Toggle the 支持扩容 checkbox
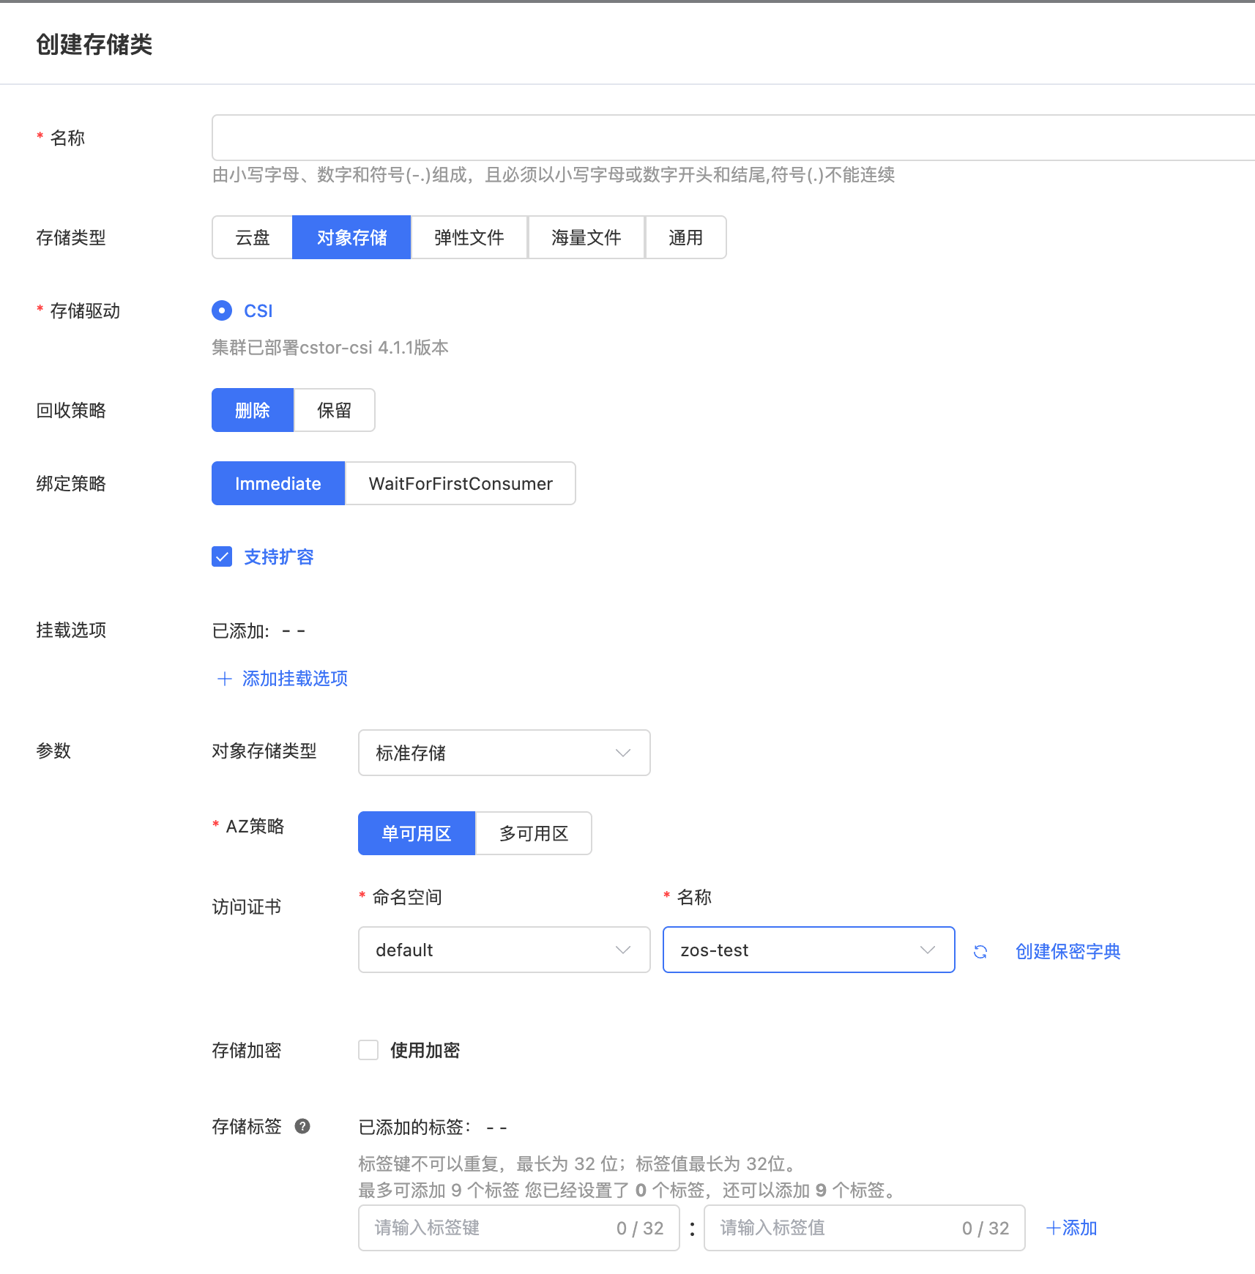1255x1274 pixels. click(x=222, y=556)
